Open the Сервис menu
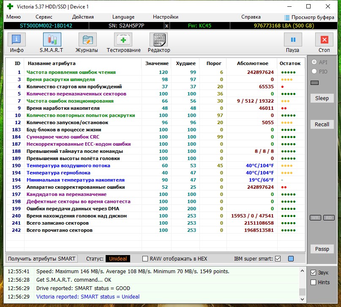The image size is (341, 307). click(44, 17)
